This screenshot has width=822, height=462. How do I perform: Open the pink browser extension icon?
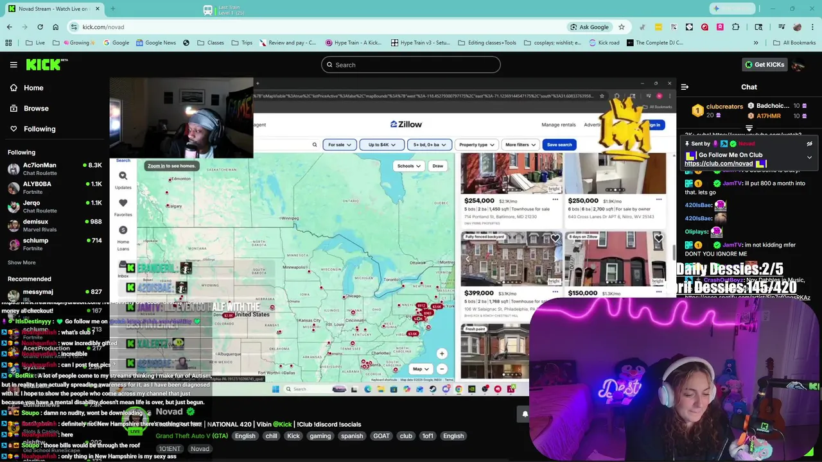pos(720,27)
